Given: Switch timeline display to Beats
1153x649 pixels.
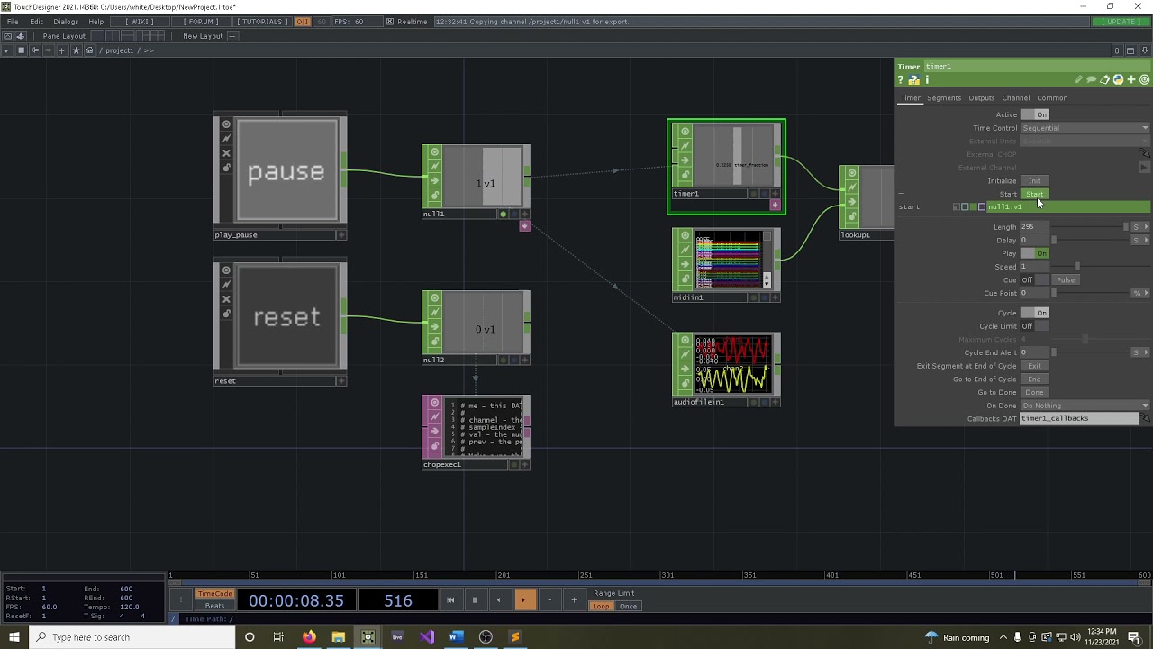Looking at the screenshot, I should pyautogui.click(x=214, y=606).
